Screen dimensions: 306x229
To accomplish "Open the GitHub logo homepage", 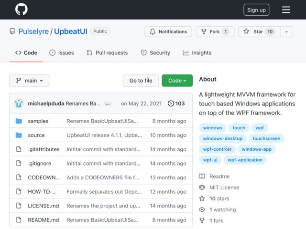I will coord(21,9).
